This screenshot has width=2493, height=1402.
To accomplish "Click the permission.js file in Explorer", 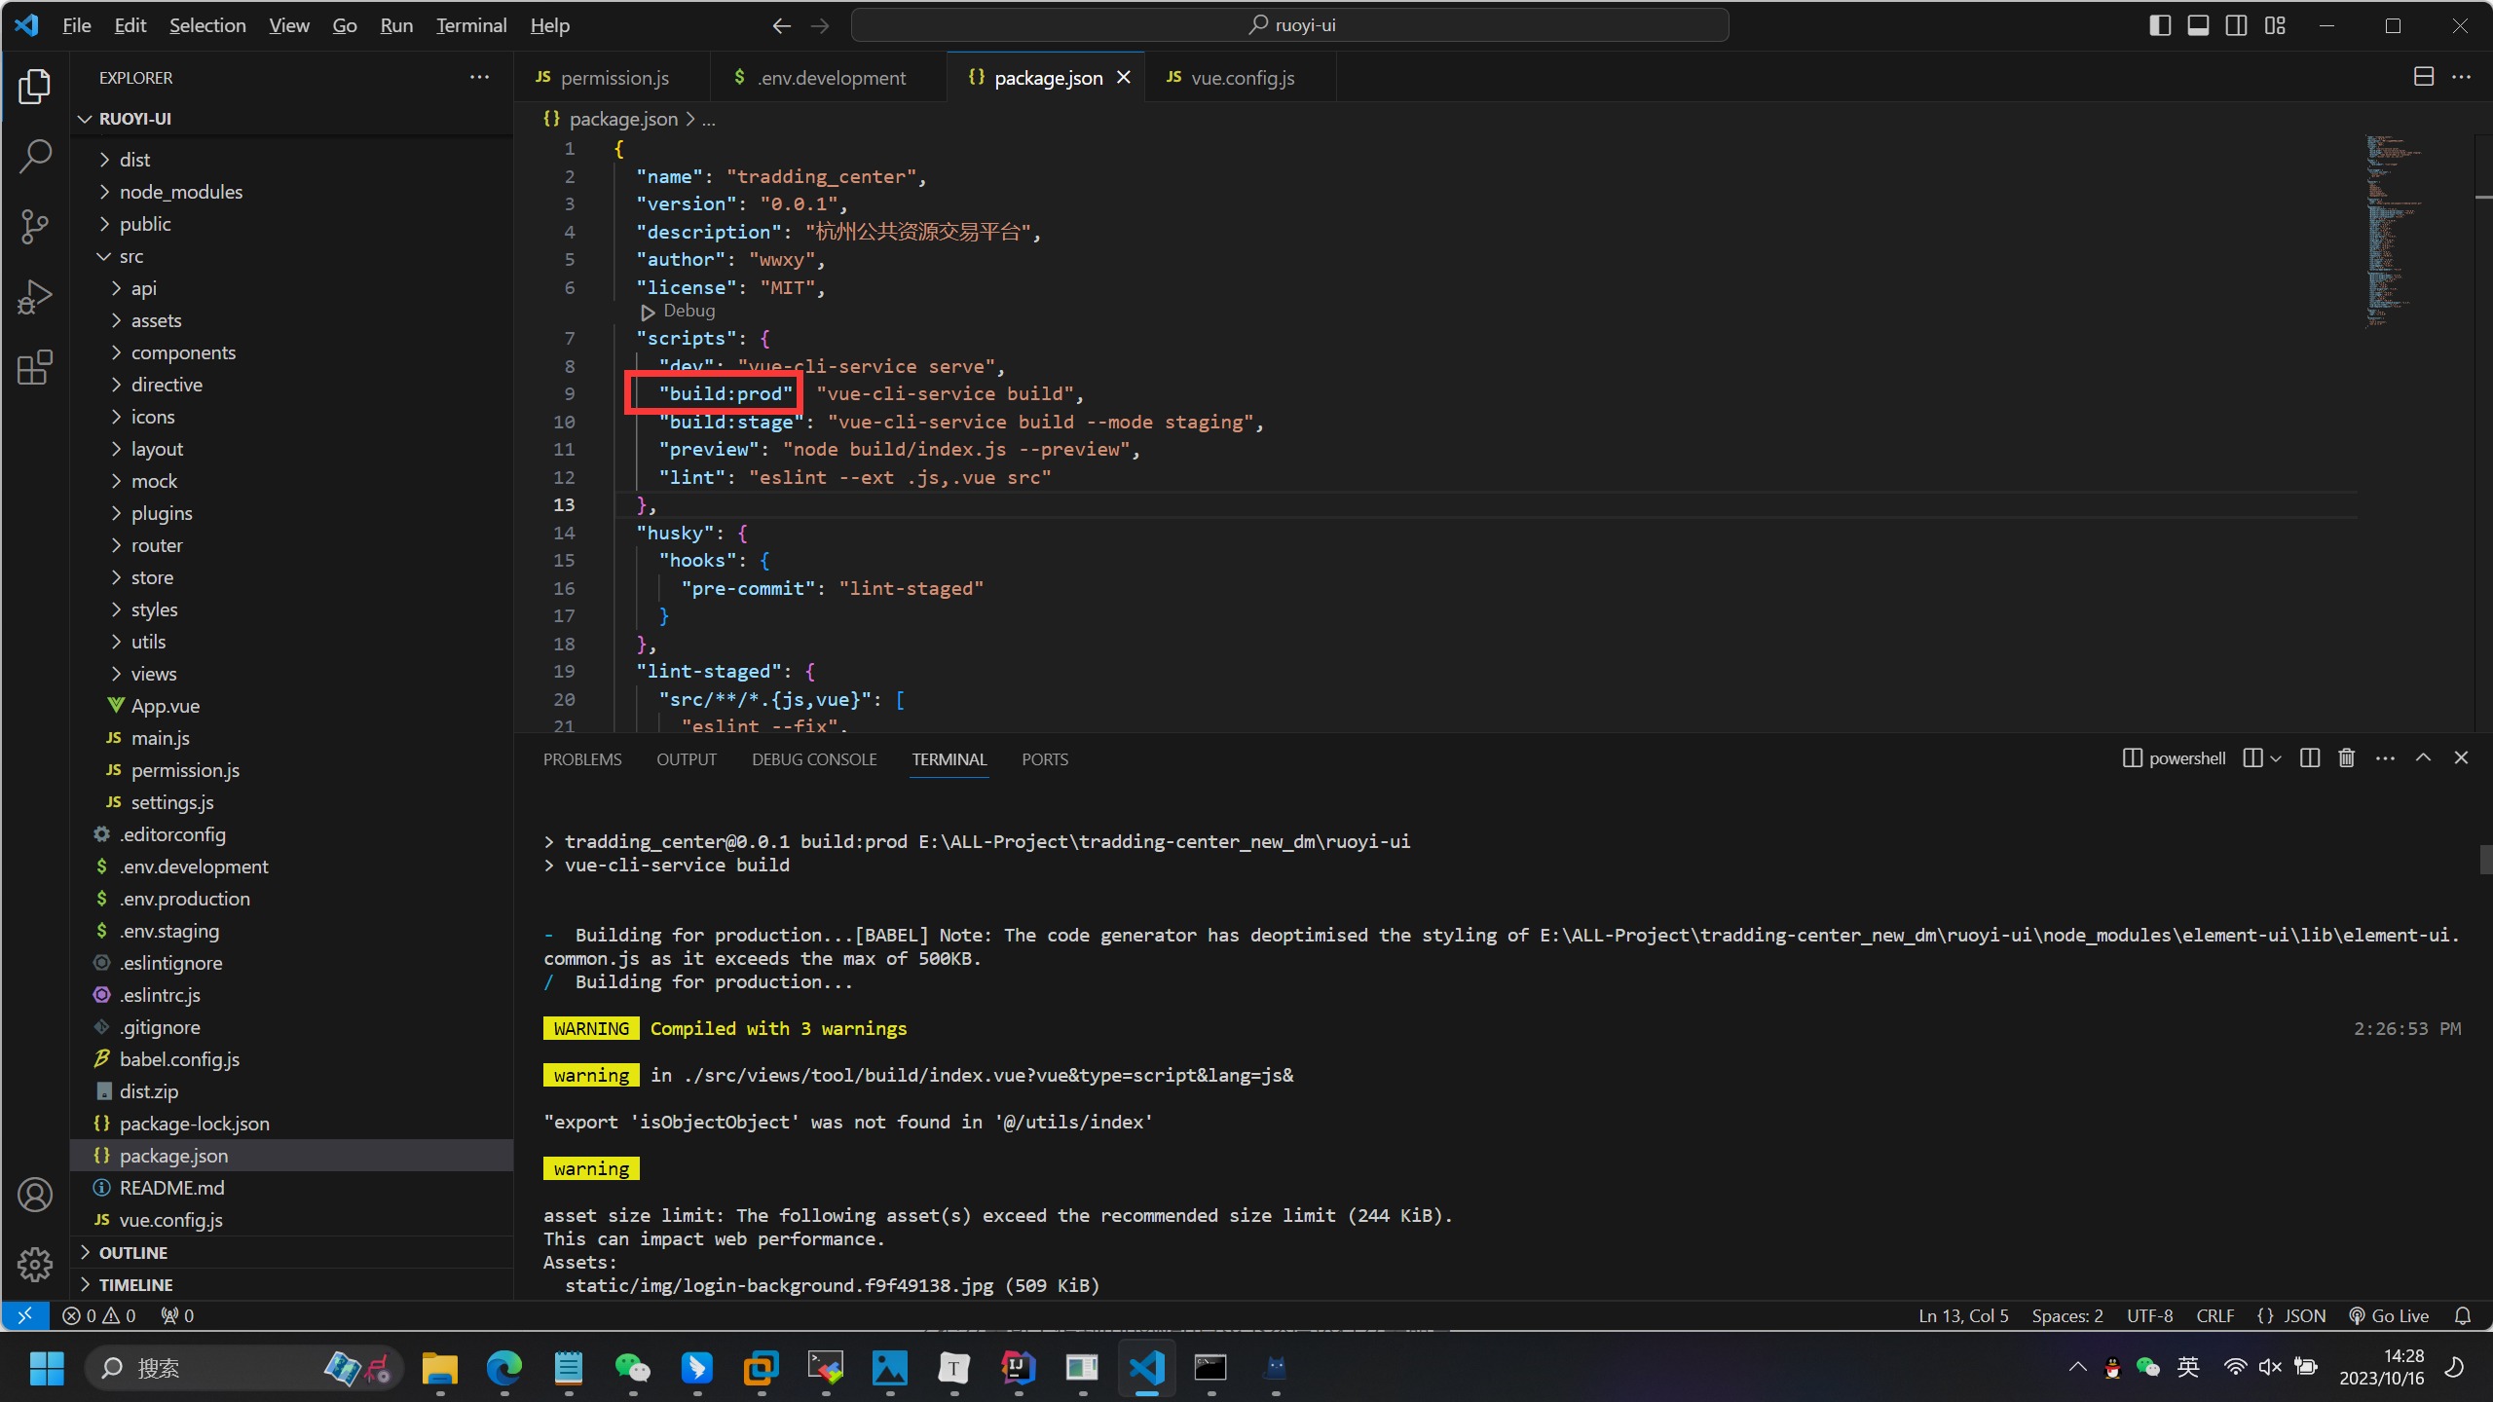I will [187, 768].
